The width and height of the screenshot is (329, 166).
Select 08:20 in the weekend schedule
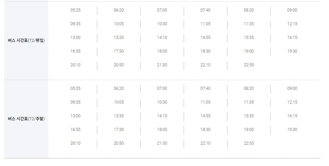(x=249, y=88)
